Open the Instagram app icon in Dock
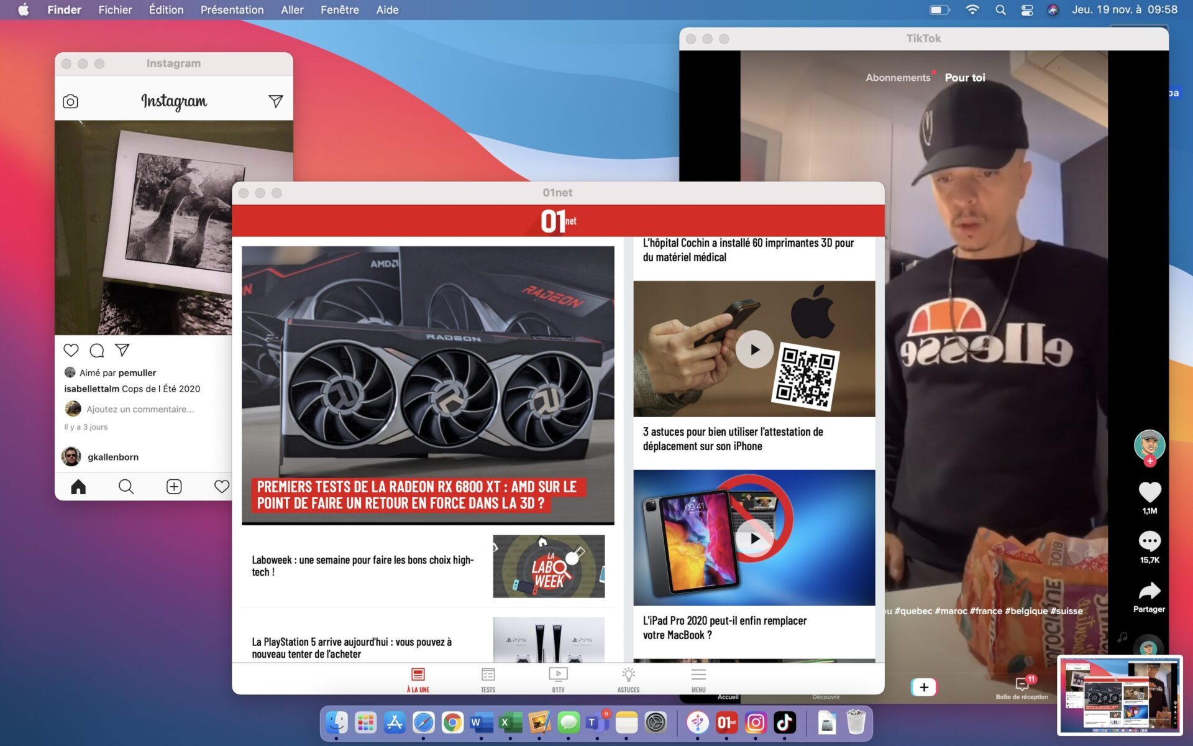The height and width of the screenshot is (746, 1193). [x=756, y=722]
